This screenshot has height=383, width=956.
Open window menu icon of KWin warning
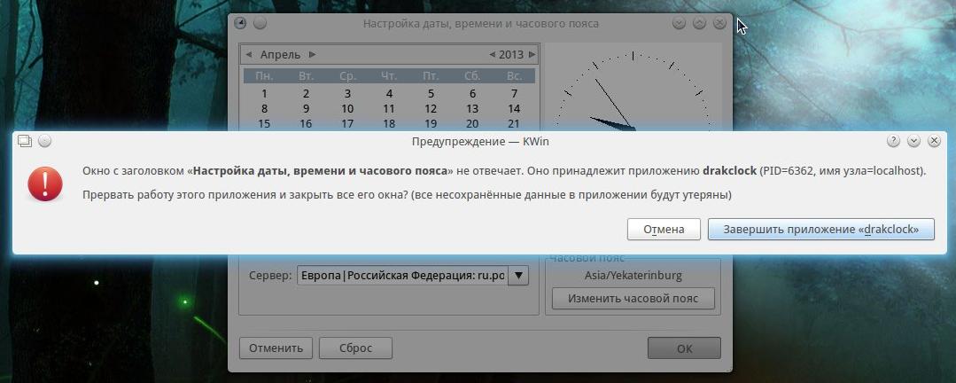point(25,141)
